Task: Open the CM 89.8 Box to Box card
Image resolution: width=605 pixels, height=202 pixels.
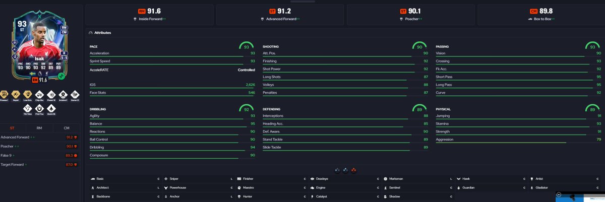Action: click(x=541, y=15)
